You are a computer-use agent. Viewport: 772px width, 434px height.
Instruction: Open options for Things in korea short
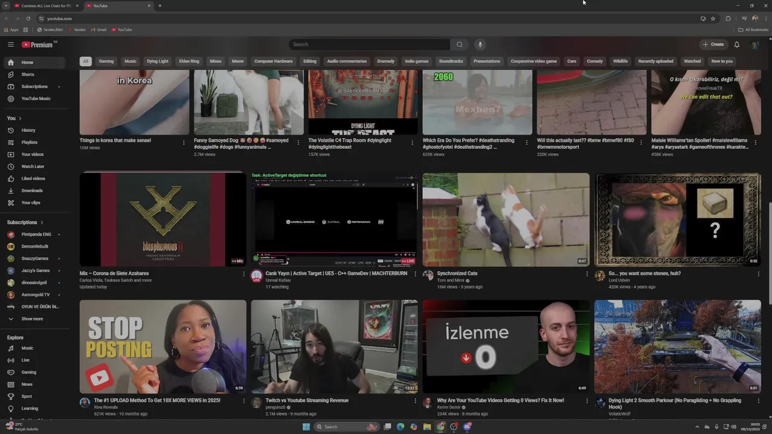(x=183, y=143)
